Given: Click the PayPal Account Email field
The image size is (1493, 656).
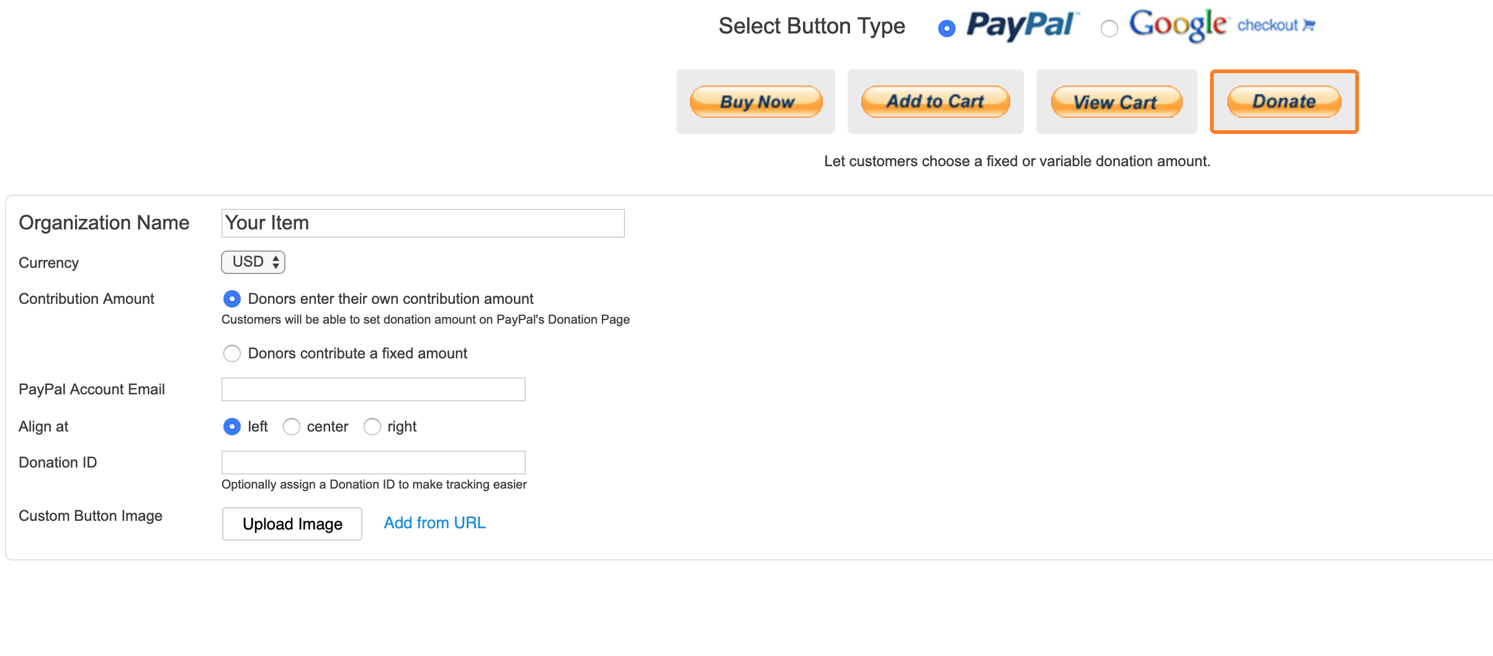Looking at the screenshot, I should click(x=373, y=389).
